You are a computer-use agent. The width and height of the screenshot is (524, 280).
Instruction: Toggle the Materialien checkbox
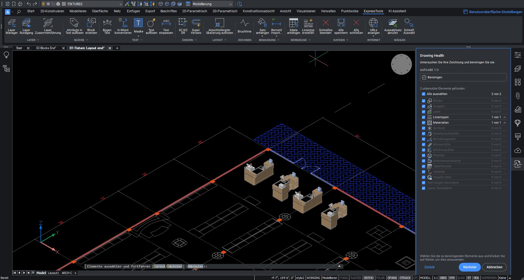tap(424, 123)
